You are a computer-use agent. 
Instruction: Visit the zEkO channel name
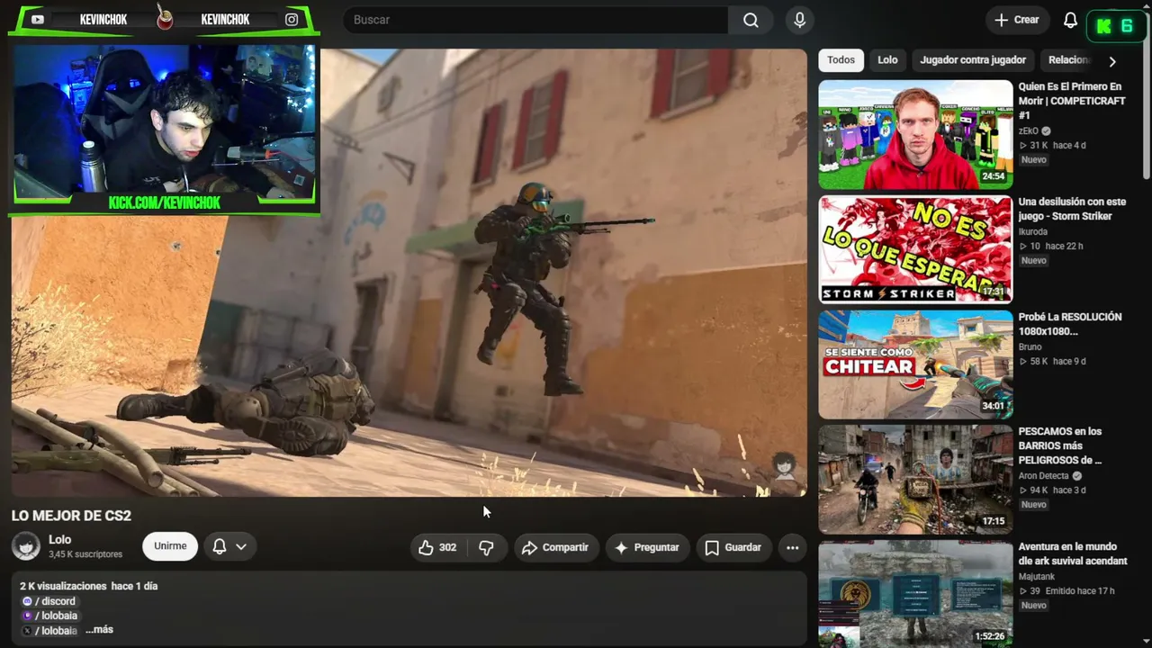point(1029,131)
